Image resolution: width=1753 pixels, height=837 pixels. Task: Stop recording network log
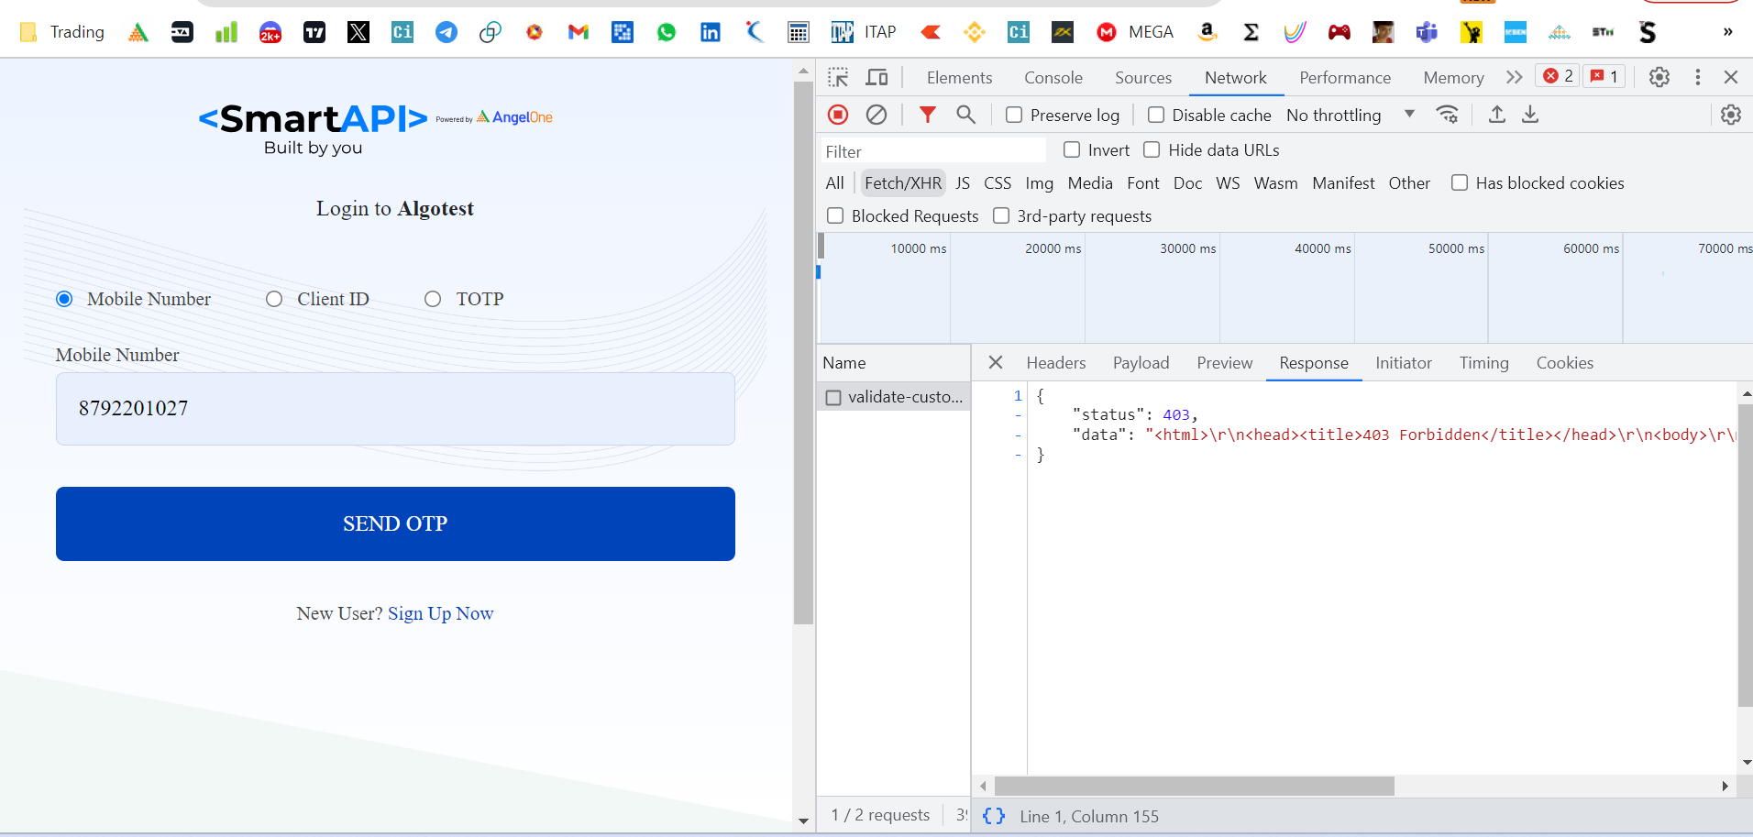tap(838, 115)
